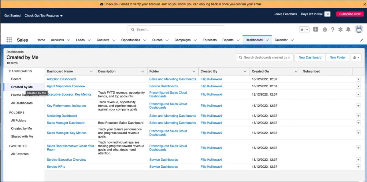The width and height of the screenshot is (367, 182).
Task: Click the user profile avatar
Action: pyautogui.click(x=359, y=29)
